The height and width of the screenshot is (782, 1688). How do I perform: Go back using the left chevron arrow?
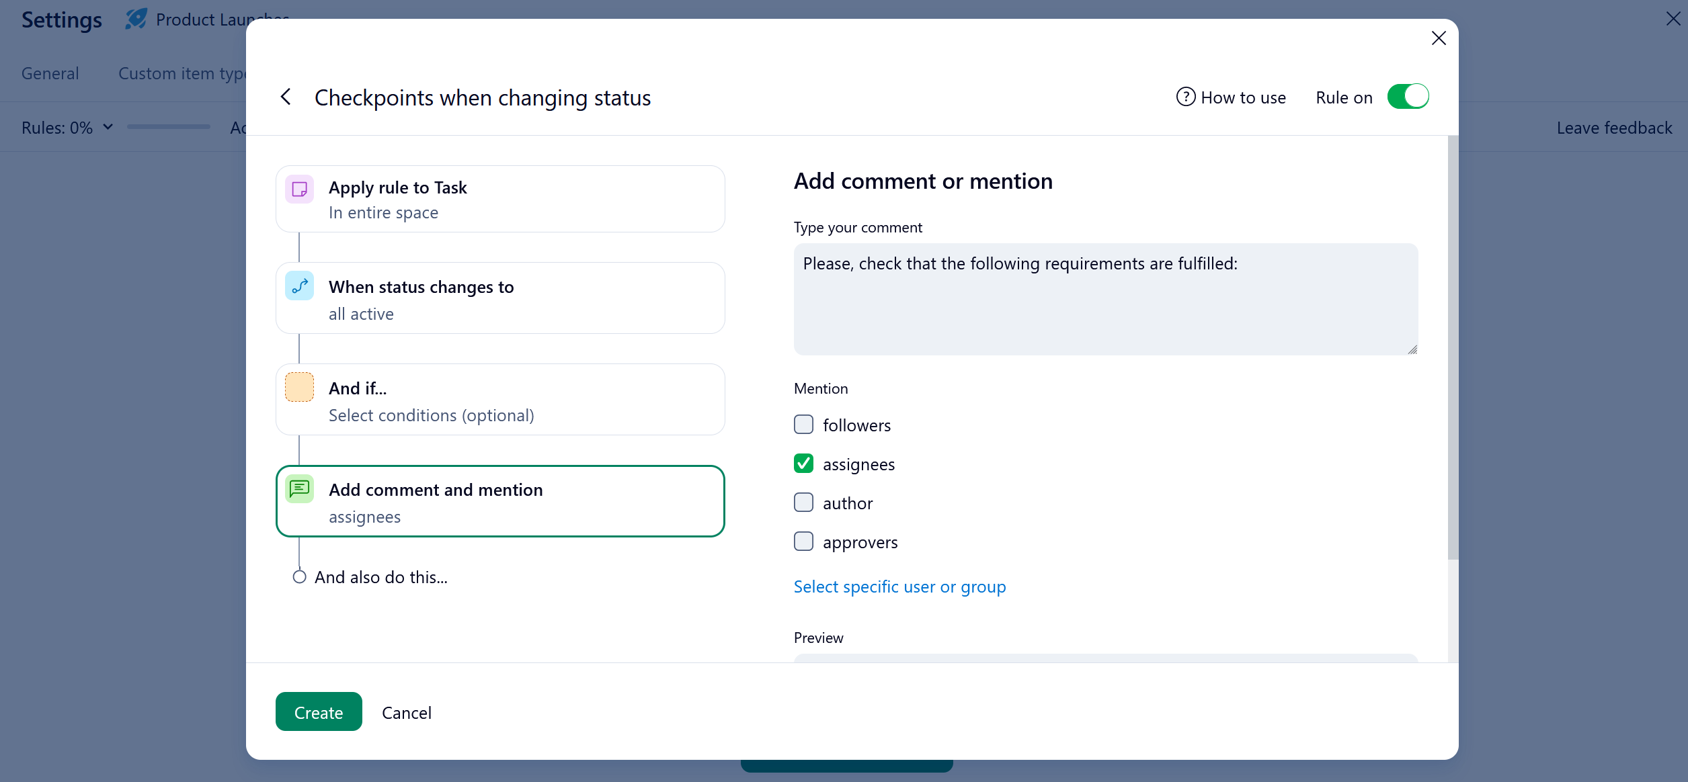click(x=286, y=97)
